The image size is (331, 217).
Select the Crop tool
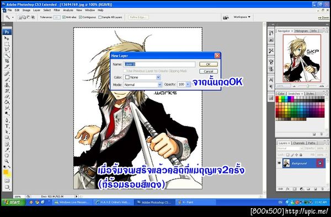7,61
